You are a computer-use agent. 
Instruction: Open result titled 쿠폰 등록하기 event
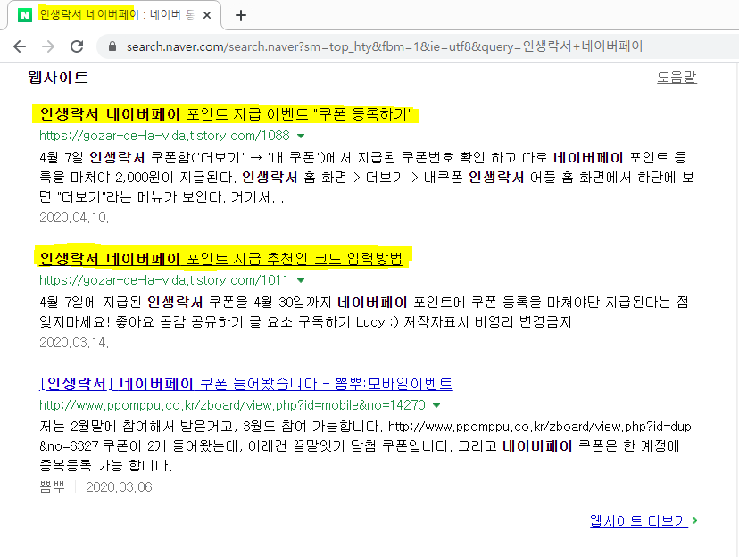pyautogui.click(x=226, y=114)
